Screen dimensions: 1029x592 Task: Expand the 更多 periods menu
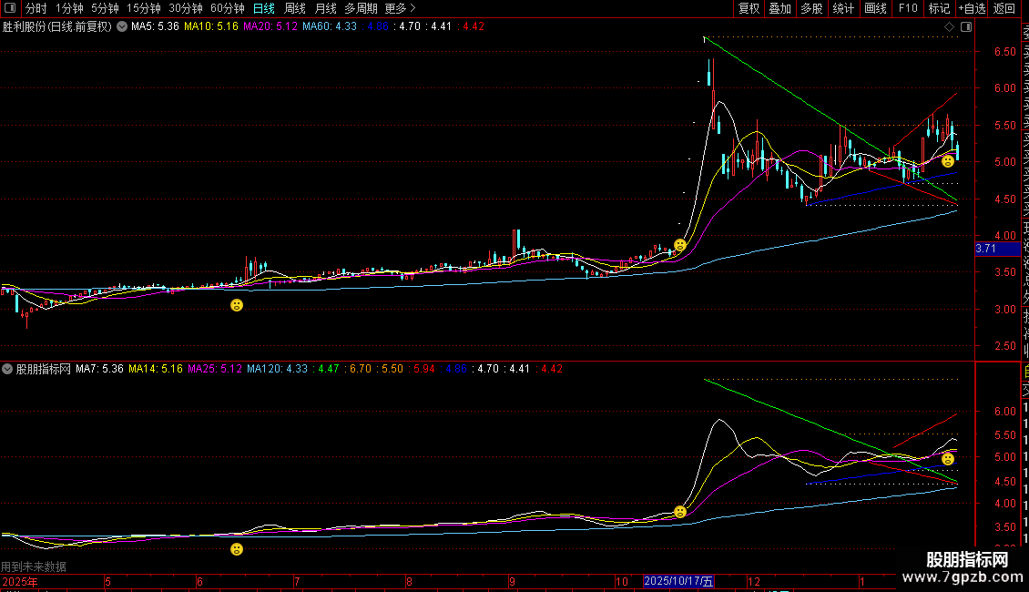pos(400,8)
